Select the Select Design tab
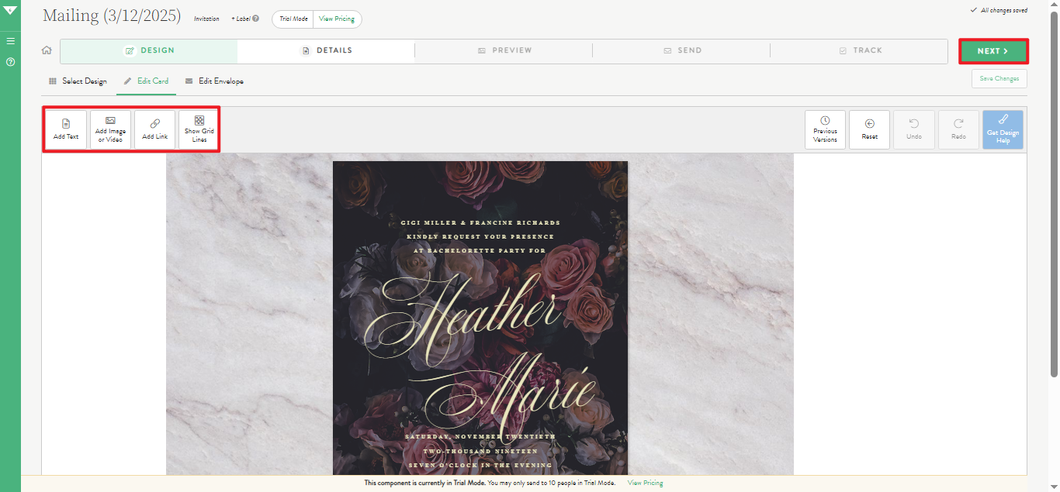 pyautogui.click(x=78, y=81)
